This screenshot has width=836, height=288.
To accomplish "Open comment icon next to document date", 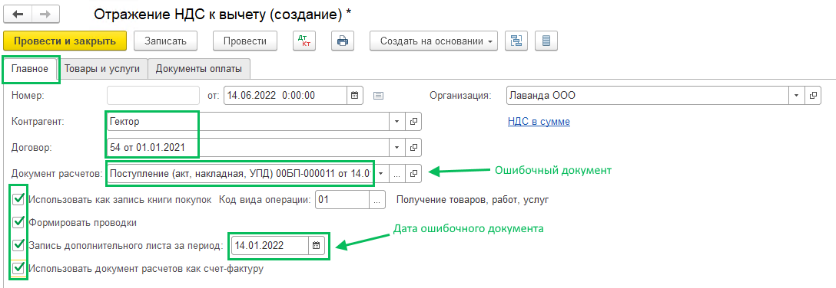I will click(x=378, y=96).
